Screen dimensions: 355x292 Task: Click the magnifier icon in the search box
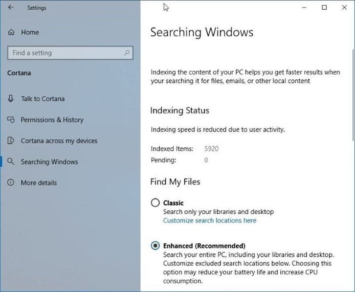pyautogui.click(x=127, y=53)
